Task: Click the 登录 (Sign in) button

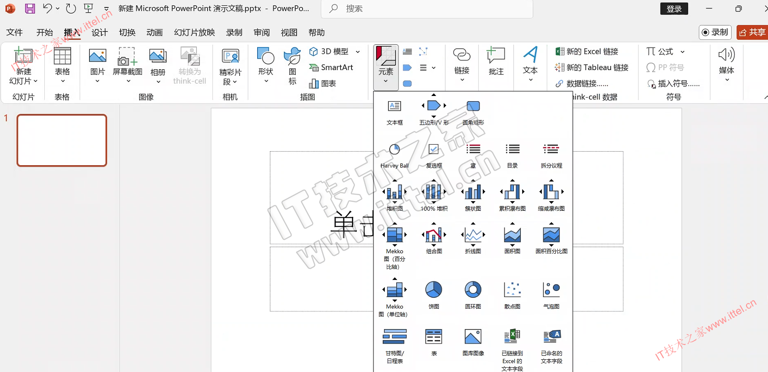Action: coord(674,9)
